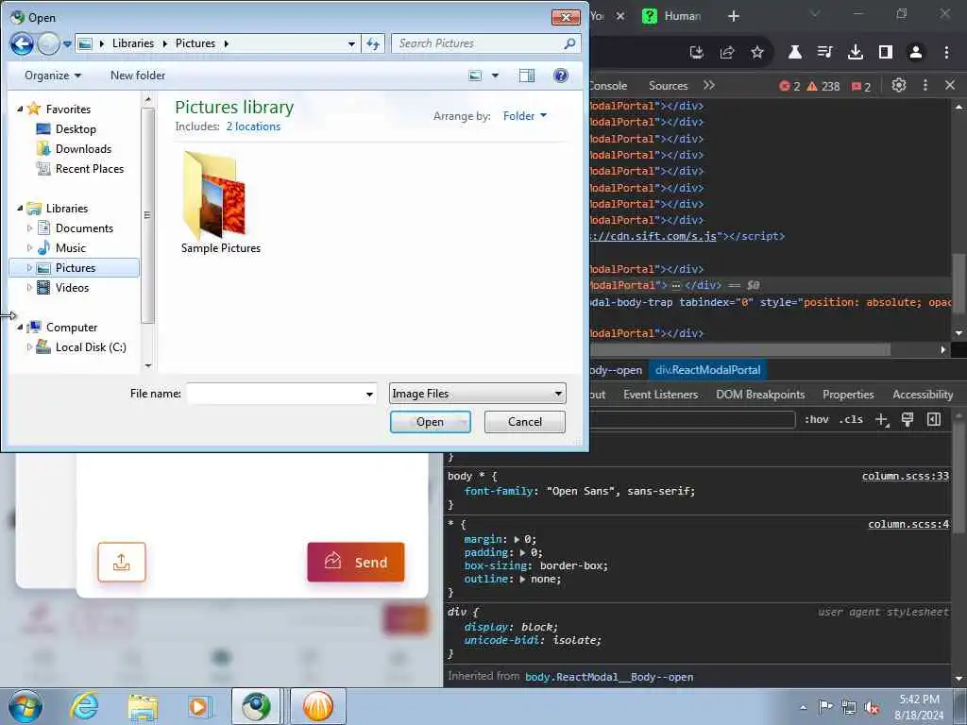Click the change view icon in dialog toolbar
Image resolution: width=967 pixels, height=725 pixels.
tap(475, 76)
